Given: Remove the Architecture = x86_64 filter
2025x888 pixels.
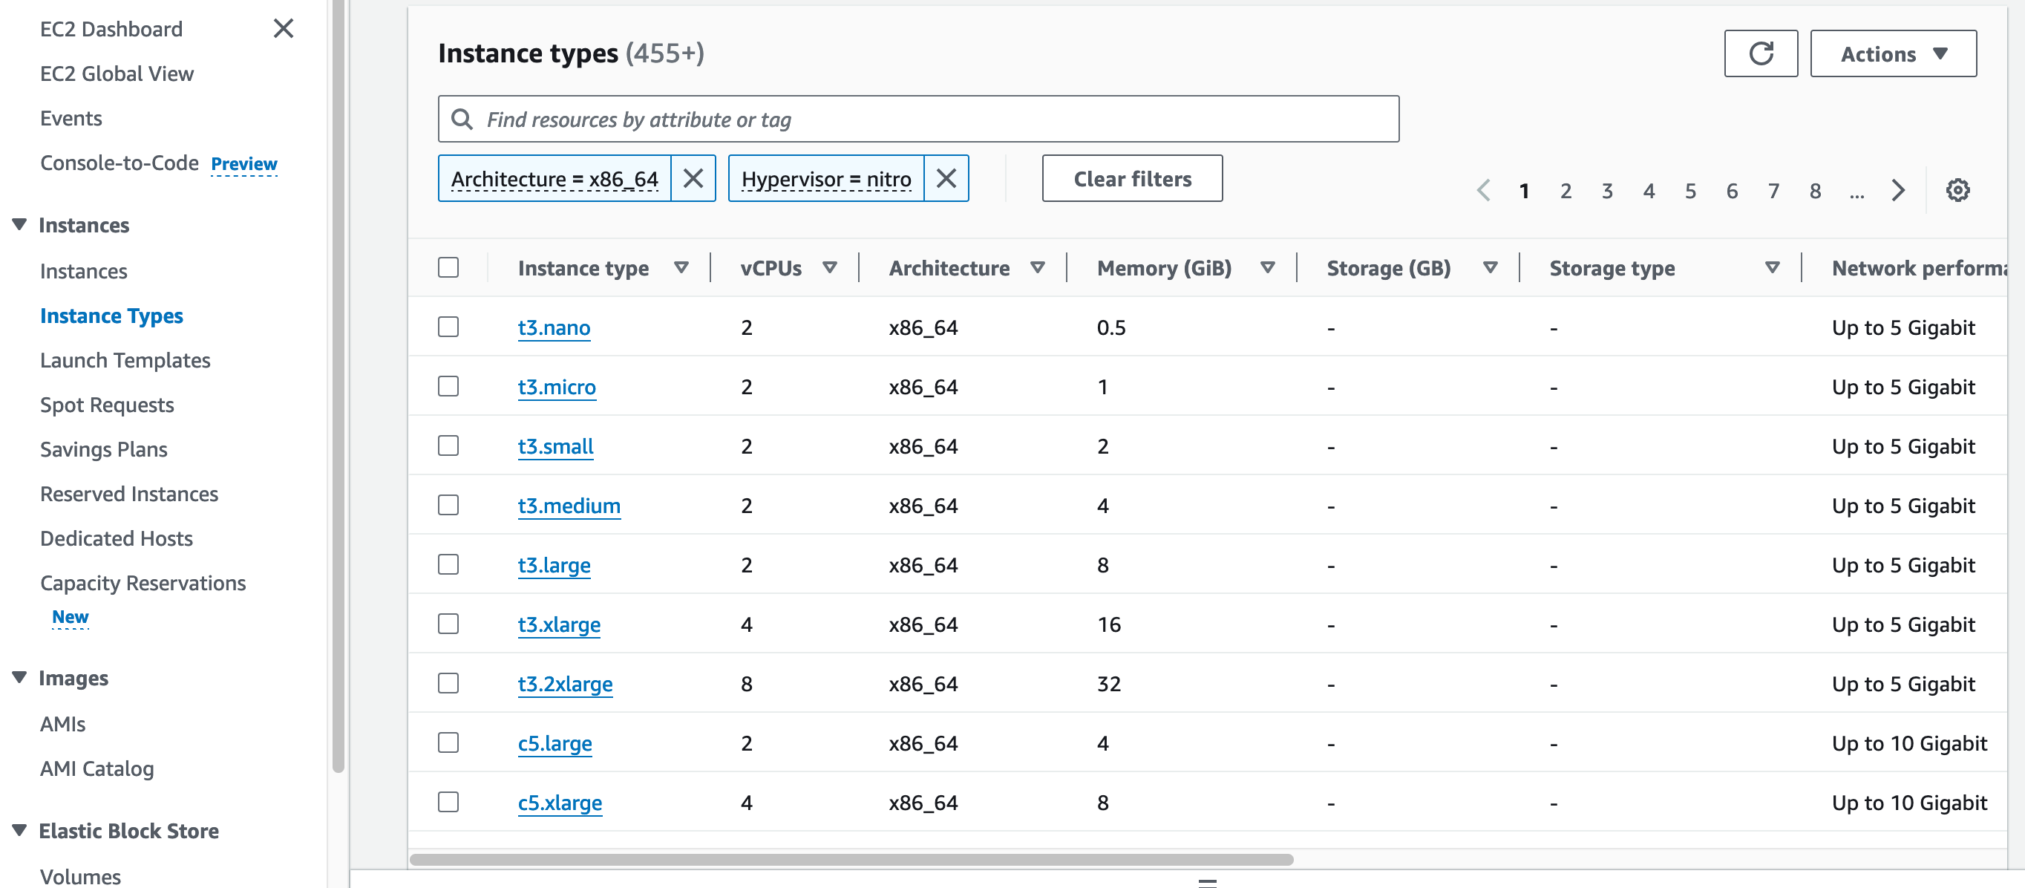Looking at the screenshot, I should (693, 178).
